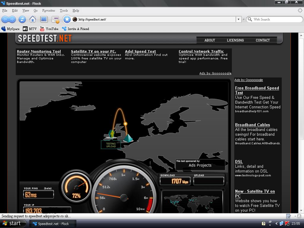Go forward using the Forward arrow

tap(12, 19)
